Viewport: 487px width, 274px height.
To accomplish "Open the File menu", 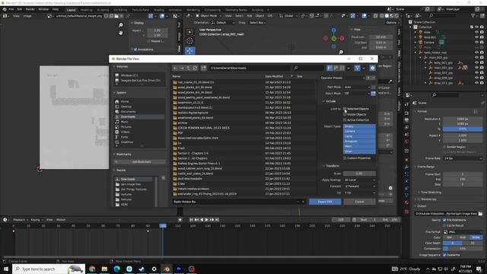I will pos(11,9).
